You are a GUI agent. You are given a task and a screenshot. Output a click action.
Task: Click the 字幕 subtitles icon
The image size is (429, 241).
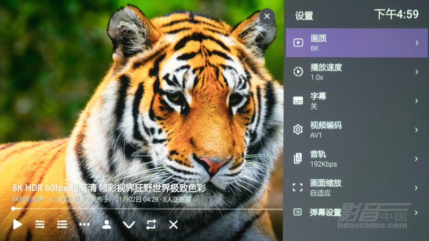tap(298, 101)
